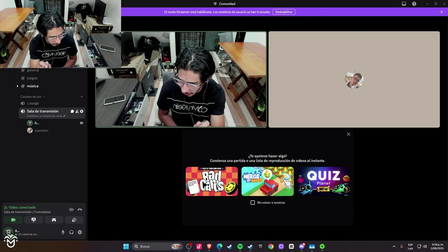The height and width of the screenshot is (252, 448).
Task: Open Google Chrome from the taskbar
Action: pos(271,246)
